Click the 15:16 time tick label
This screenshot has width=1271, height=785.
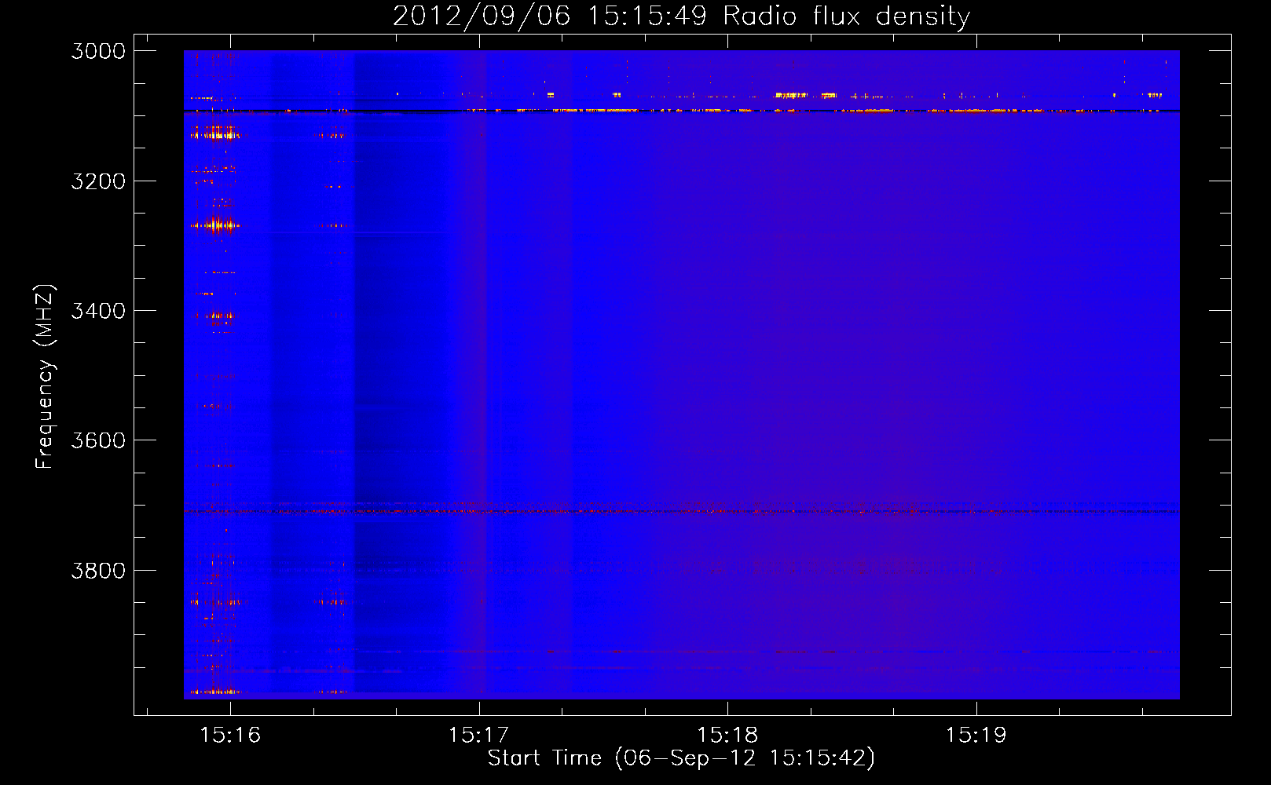230,735
